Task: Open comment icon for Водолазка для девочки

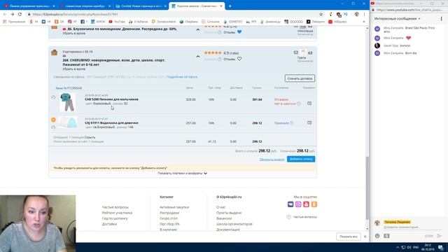Action: (309, 122)
